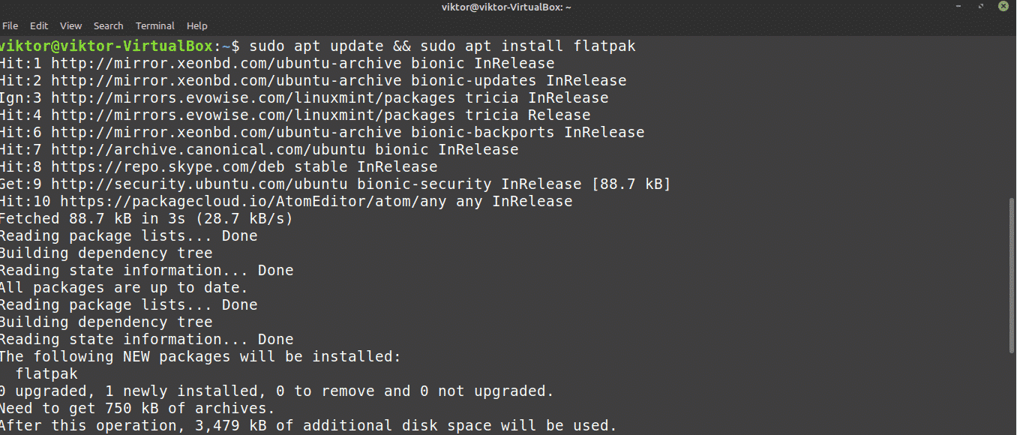Open the View menu
Viewport: 1017px width, 435px height.
point(71,25)
